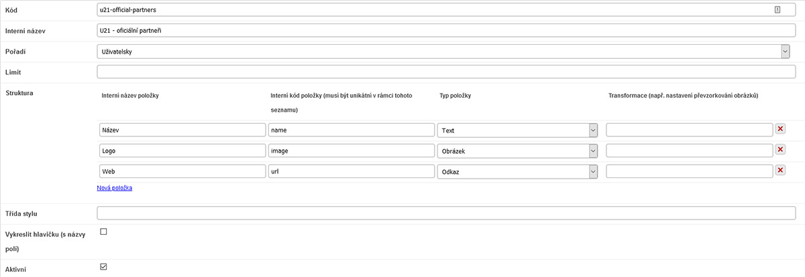This screenshot has height=277, width=805.
Task: Edit the 'url' internal code field
Action: coord(351,171)
